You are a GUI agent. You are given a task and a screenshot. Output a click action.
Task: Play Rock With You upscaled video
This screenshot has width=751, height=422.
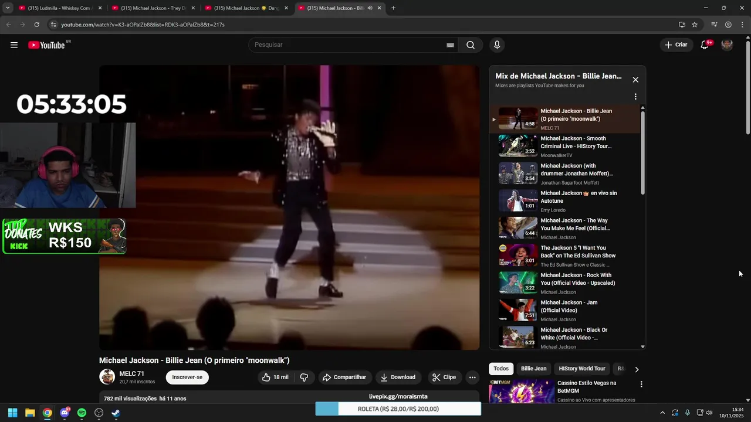click(564, 283)
